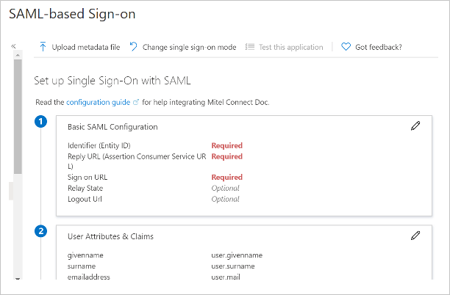The image size is (450, 295).
Task: Click Sign on URL label
Action: 87,178
